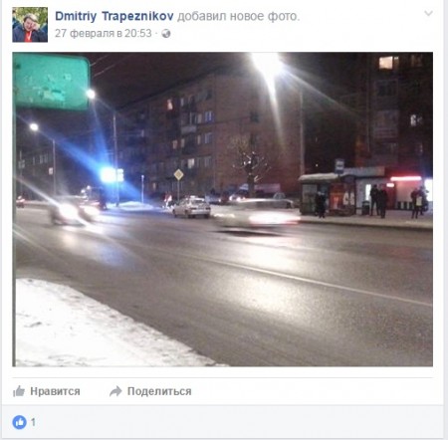Click the thumbs-up icon beside Нравится

tap(19, 391)
